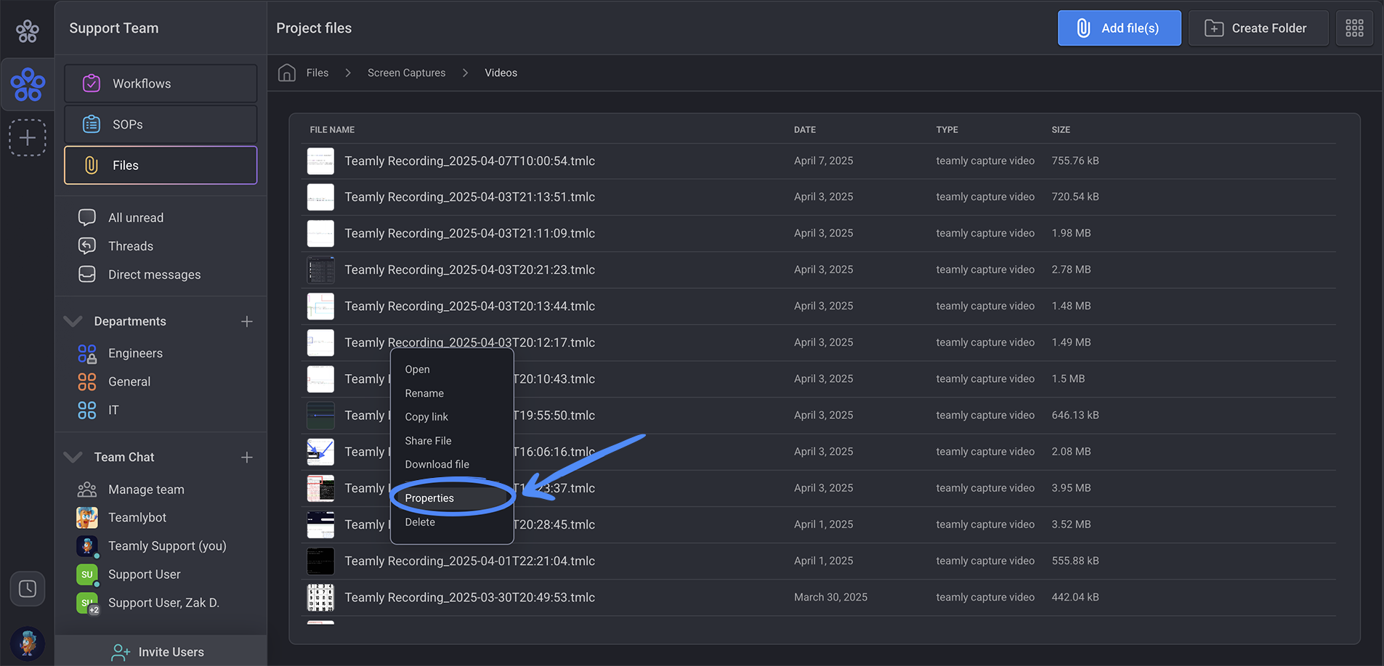The height and width of the screenshot is (666, 1384).
Task: Switch to grid view layout icon
Action: 1354,28
